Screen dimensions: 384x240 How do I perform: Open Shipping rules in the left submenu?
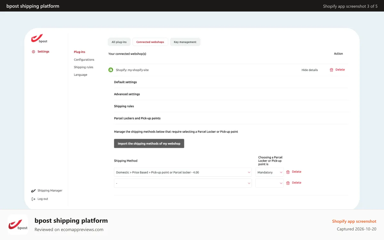pos(84,67)
